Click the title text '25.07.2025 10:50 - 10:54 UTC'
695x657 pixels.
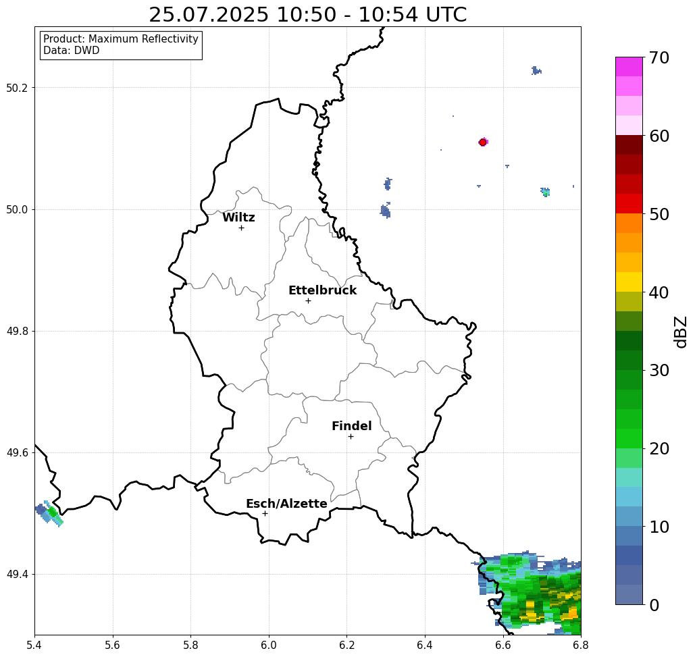click(307, 15)
